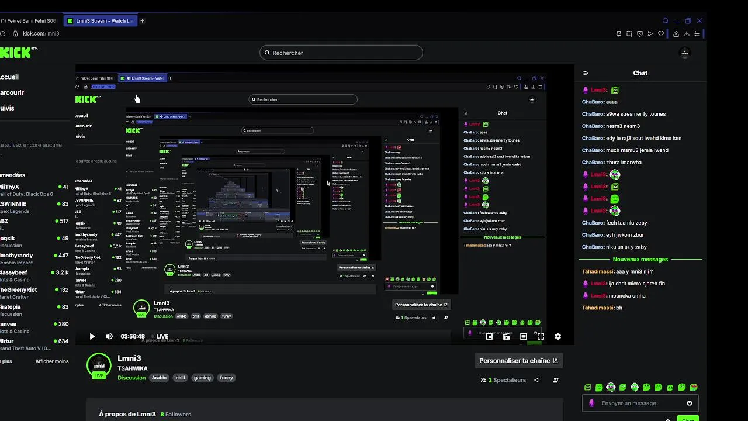Open recommended channel TheGreenyRiot
The image size is (748, 421).
click(34, 294)
